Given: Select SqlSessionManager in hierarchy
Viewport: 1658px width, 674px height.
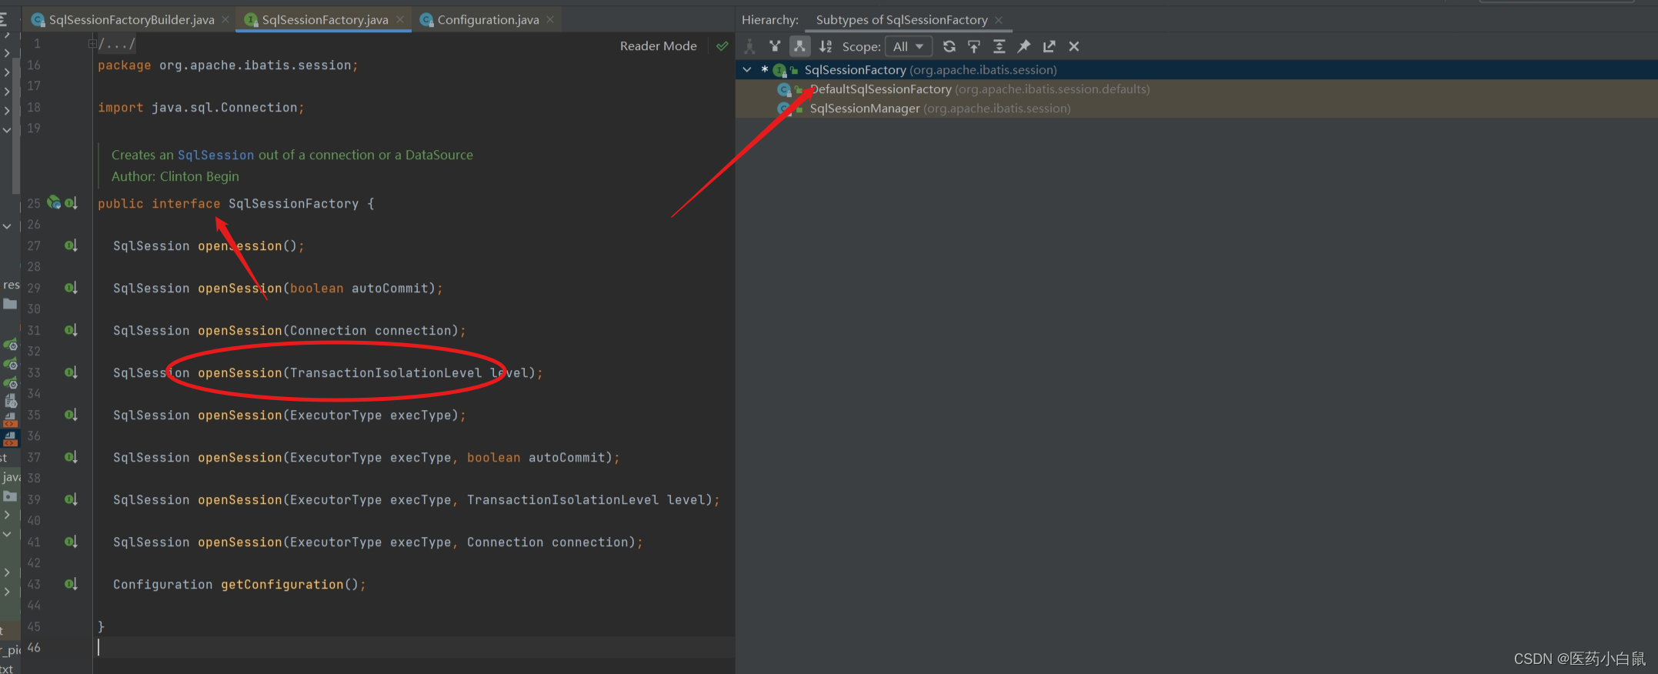Looking at the screenshot, I should click(x=1196, y=108).
